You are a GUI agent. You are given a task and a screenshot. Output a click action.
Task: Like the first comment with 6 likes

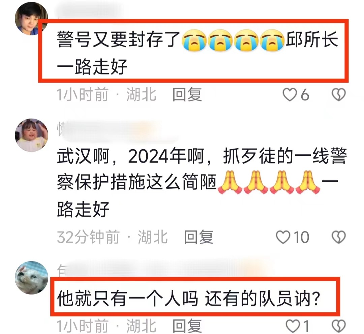pos(290,95)
